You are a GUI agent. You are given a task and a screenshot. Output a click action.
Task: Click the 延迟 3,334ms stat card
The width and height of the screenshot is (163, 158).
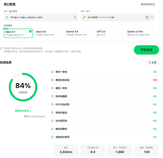66,150
